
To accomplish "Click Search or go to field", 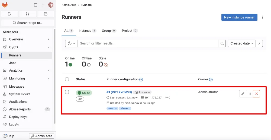I will [28, 23].
